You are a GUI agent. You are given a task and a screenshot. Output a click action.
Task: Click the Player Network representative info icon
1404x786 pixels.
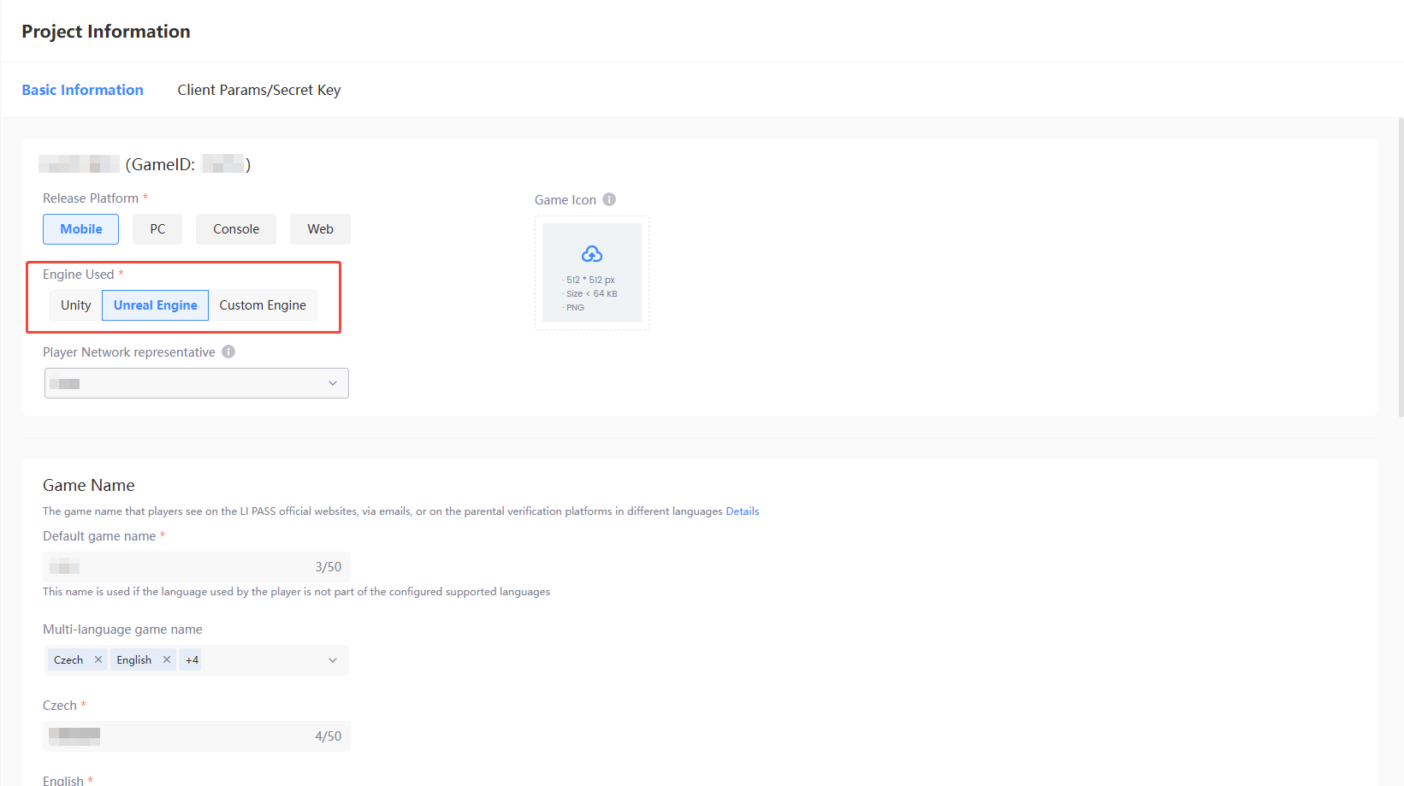(228, 352)
